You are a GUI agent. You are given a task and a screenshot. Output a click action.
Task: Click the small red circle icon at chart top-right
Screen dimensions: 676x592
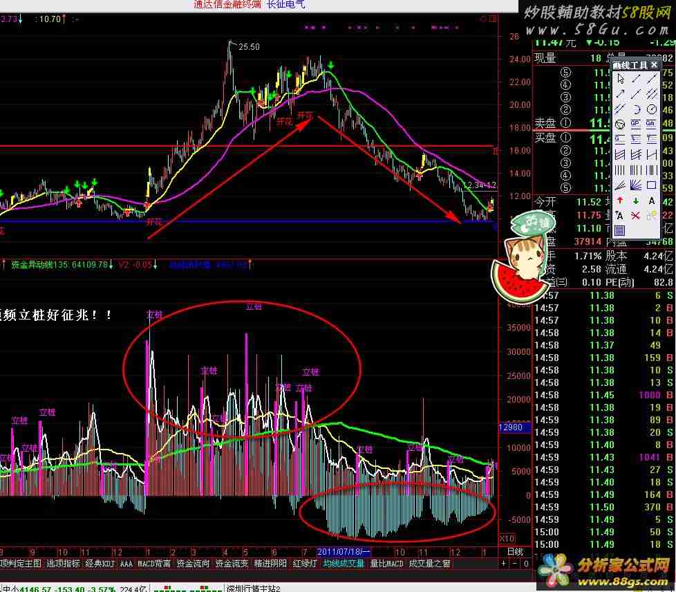coord(483,19)
